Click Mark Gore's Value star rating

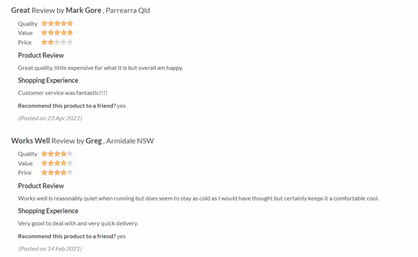pos(57,33)
